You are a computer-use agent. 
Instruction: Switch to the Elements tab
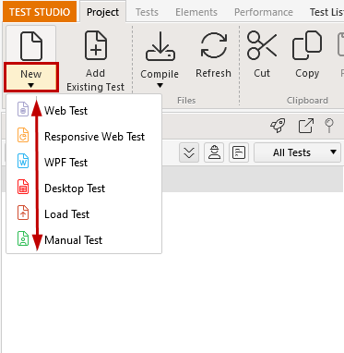pyautogui.click(x=196, y=12)
